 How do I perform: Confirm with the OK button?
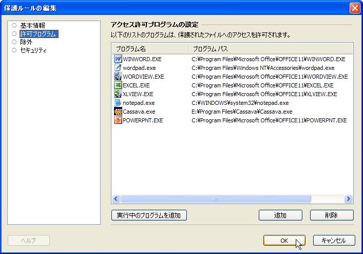[284, 240]
